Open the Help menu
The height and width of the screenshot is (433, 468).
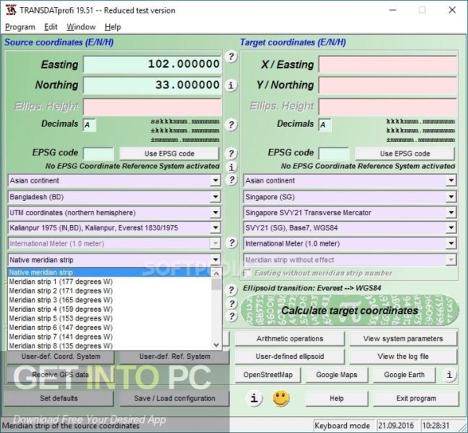(112, 27)
